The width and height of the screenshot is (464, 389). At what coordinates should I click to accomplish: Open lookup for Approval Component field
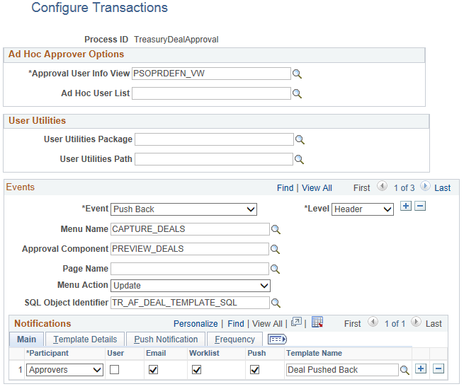pos(275,249)
